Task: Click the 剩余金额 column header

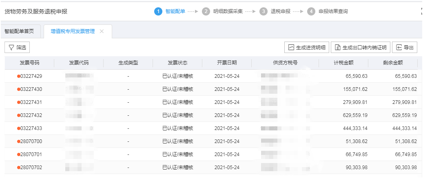Action: click(x=392, y=63)
